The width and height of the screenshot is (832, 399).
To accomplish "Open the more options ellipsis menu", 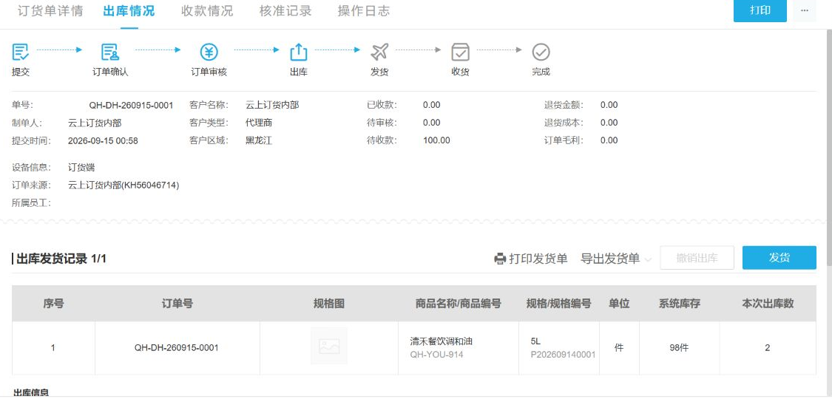I will click(x=805, y=10).
